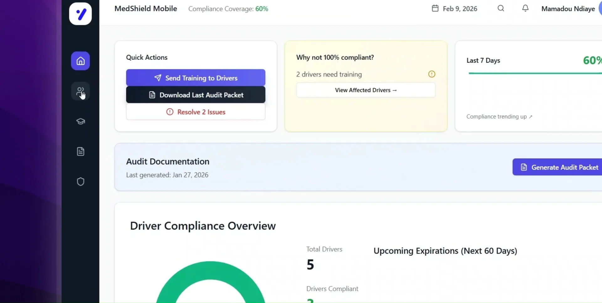This screenshot has width=602, height=303.
Task: Click the Total Drivers value 5
Action: pyautogui.click(x=310, y=265)
